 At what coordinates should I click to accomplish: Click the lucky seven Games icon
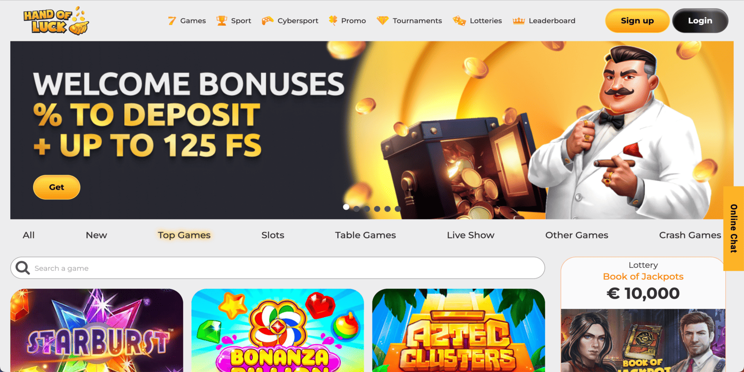(172, 20)
